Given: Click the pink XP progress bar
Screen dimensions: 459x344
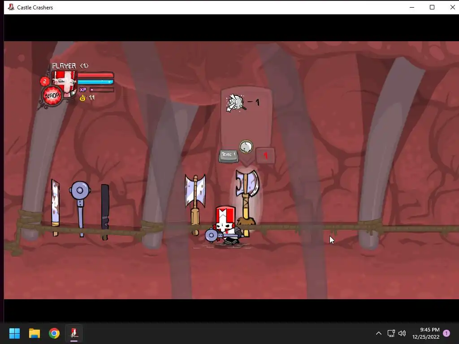Looking at the screenshot, I should [x=102, y=90].
